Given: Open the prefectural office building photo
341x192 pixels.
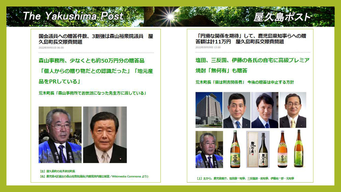Looking at the screenshot, I should [209, 110].
